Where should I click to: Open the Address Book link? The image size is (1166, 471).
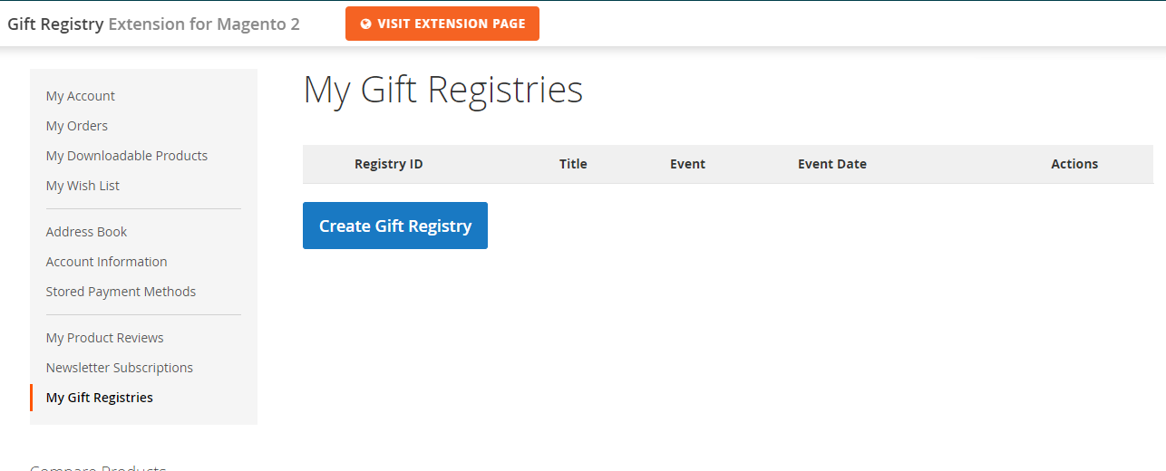click(86, 232)
